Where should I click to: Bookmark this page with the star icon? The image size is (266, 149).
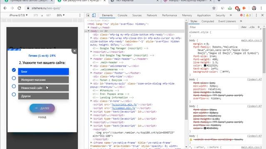pyautogui.click(x=214, y=8)
